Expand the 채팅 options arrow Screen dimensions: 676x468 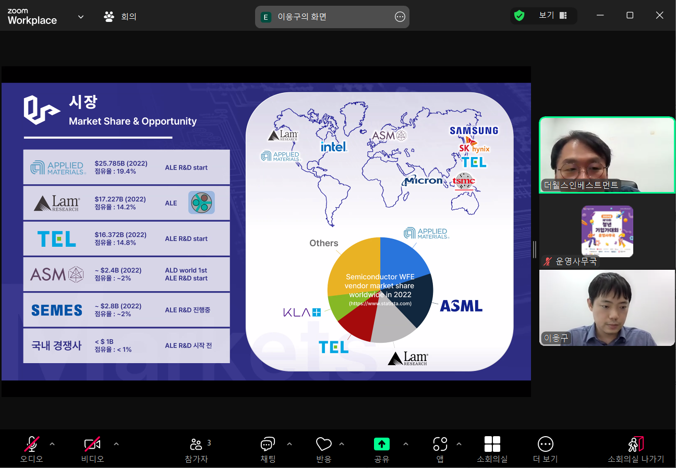pos(289,444)
